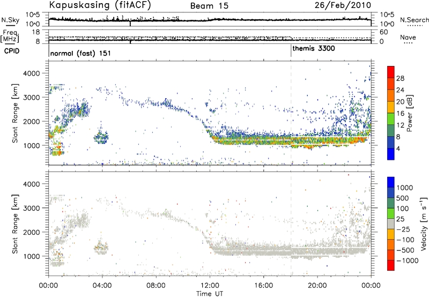Click the 'Slant Range [km]' label of the power panel

16,113
